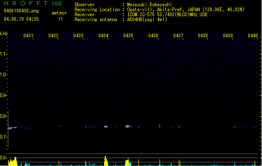Viewport: 262px width, 166px height.
Task: Click the date stamp 04.06.19 04:30
Action: [x=21, y=19]
